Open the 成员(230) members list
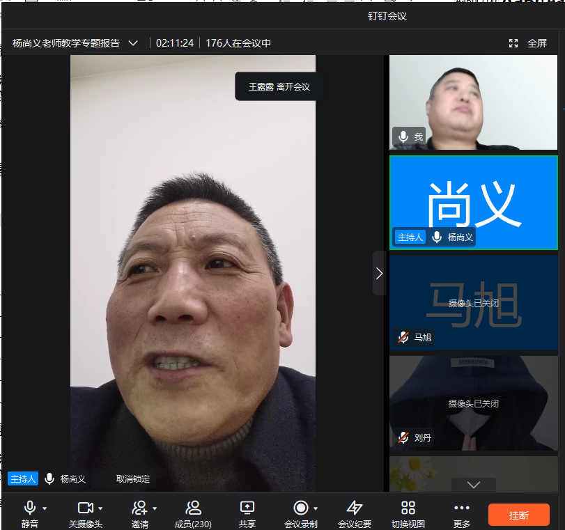 coord(193,508)
